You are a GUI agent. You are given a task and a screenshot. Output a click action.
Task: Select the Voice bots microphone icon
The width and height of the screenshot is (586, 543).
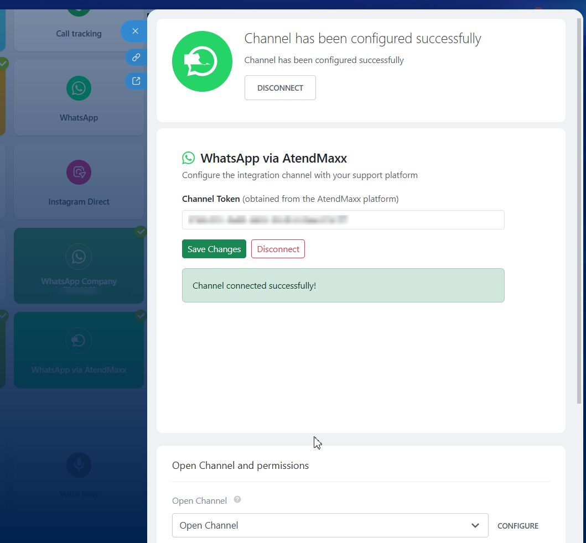[79, 465]
